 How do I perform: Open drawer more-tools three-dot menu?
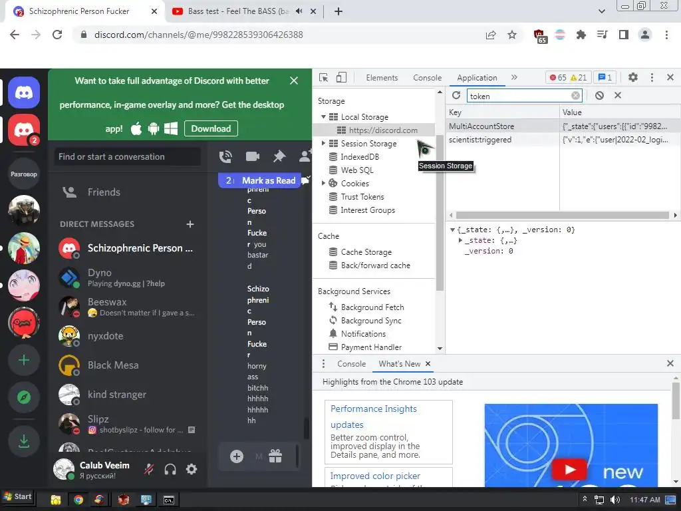[x=323, y=364]
